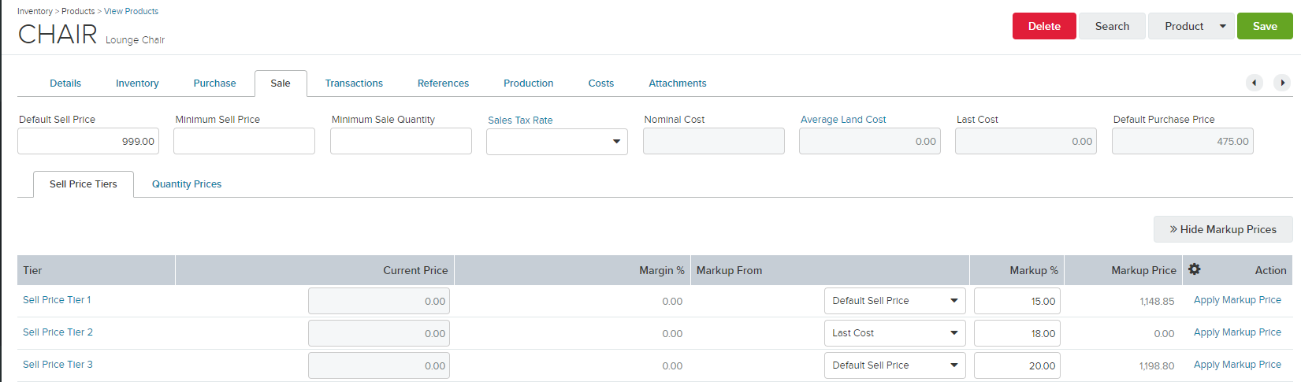Screen dimensions: 1301x382
Task: Click Hide Markup Prices button
Action: coord(1223,229)
